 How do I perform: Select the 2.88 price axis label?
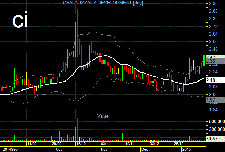213,11
